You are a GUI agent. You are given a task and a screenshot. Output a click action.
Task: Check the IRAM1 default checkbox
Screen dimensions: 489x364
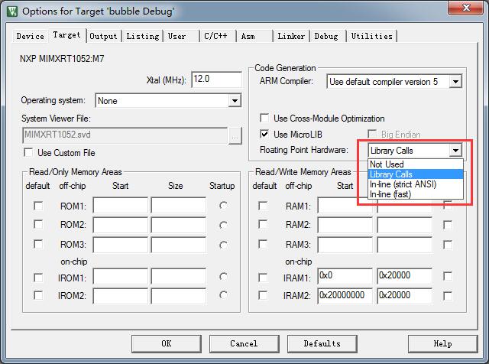(x=263, y=278)
